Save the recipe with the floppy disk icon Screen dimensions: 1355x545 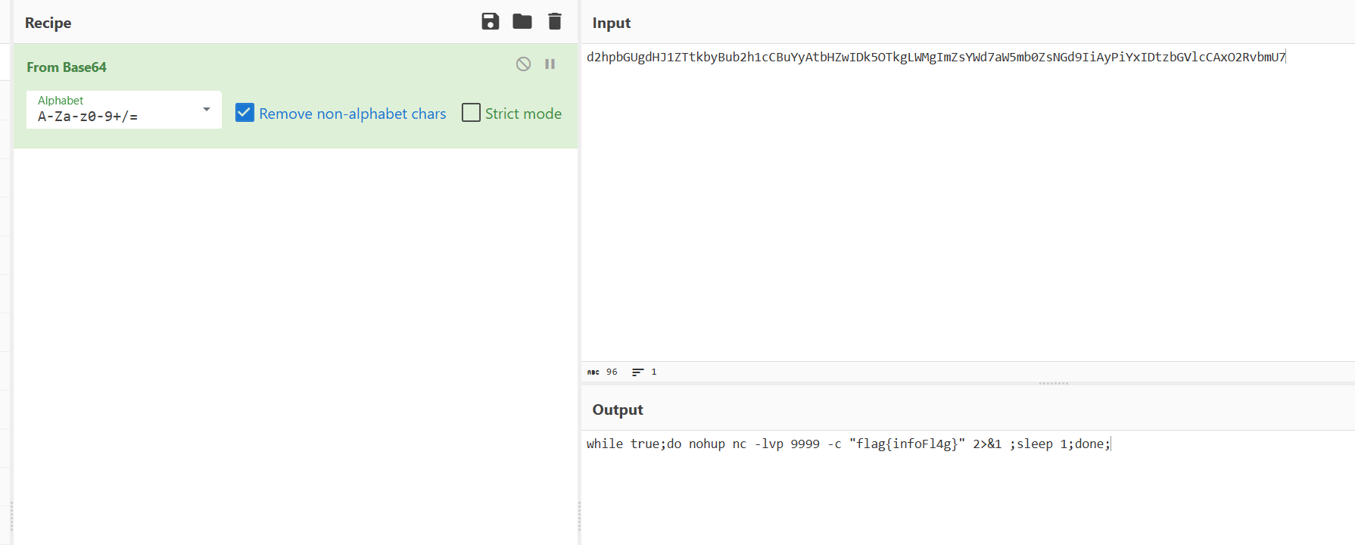pyautogui.click(x=491, y=21)
